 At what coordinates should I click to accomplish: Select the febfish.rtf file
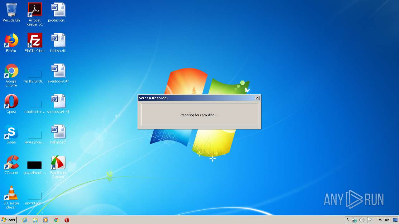58,43
